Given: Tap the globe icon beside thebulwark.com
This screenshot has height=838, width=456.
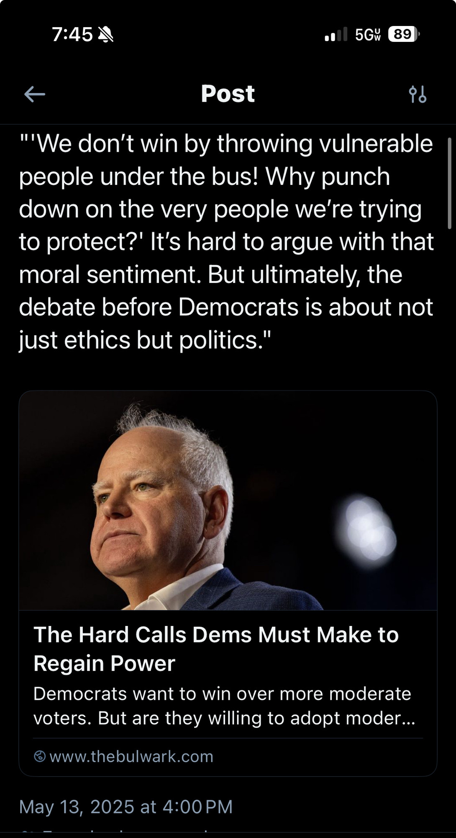Looking at the screenshot, I should pyautogui.click(x=40, y=756).
